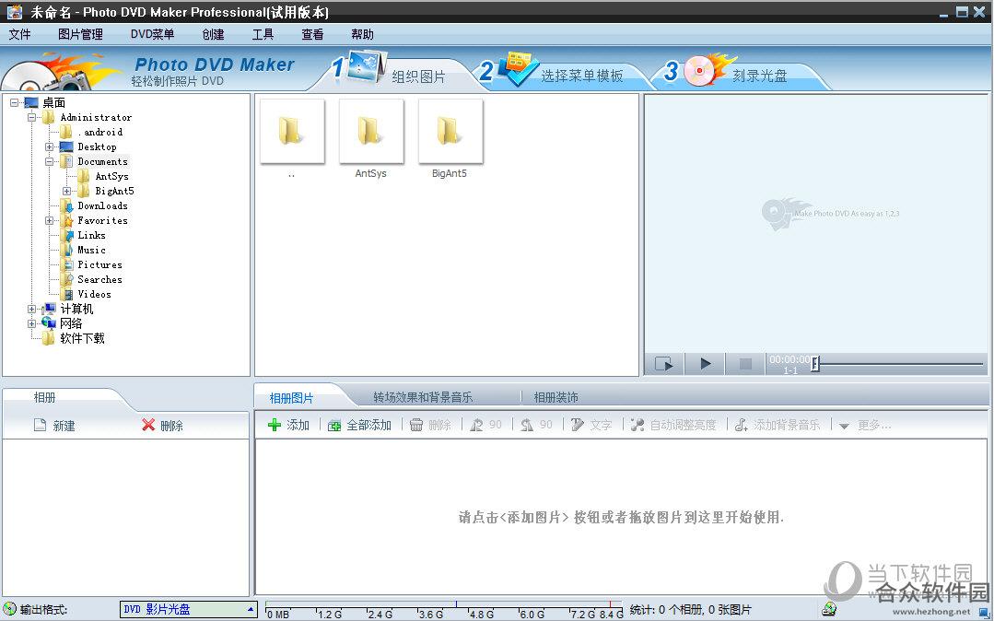The width and height of the screenshot is (994, 621).
Task: Switch to 转场效果和背景音乐 tab
Action: (423, 398)
